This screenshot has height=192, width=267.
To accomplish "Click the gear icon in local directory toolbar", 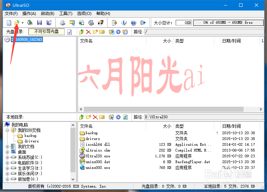I will click(x=118, y=117).
